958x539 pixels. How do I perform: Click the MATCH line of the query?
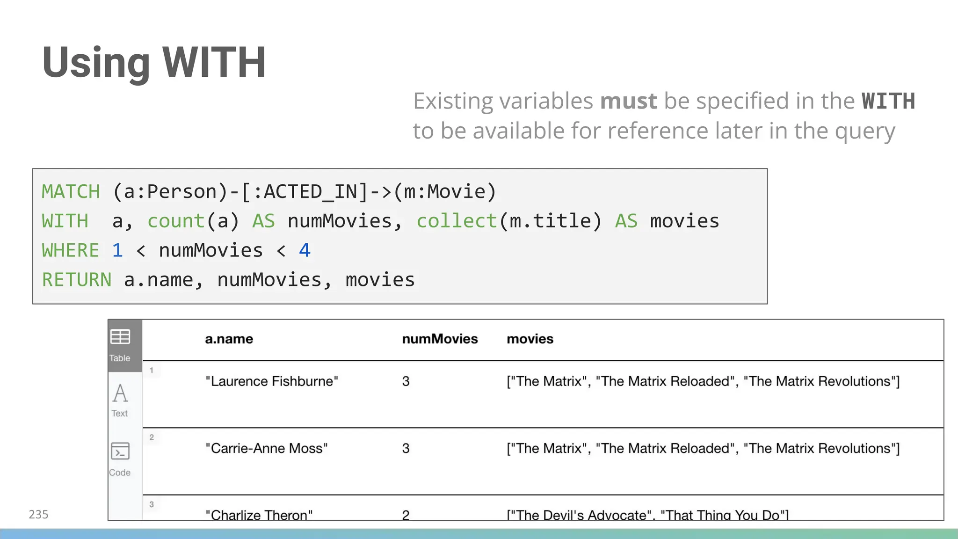[x=269, y=191]
